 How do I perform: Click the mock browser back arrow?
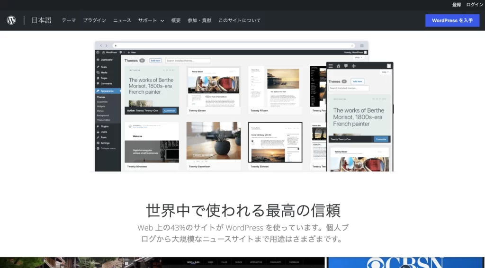[101, 45]
